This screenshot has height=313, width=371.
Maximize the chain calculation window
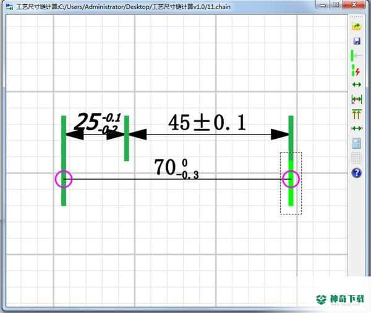point(336,5)
